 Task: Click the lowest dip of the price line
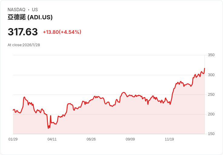[x=48, y=128]
